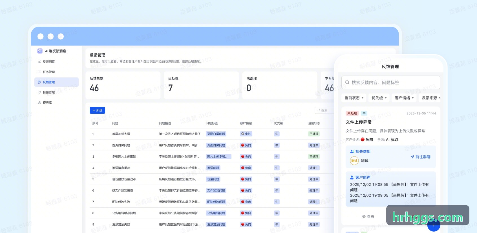Open the 当前状态 filter dropdown

[x=354, y=98]
